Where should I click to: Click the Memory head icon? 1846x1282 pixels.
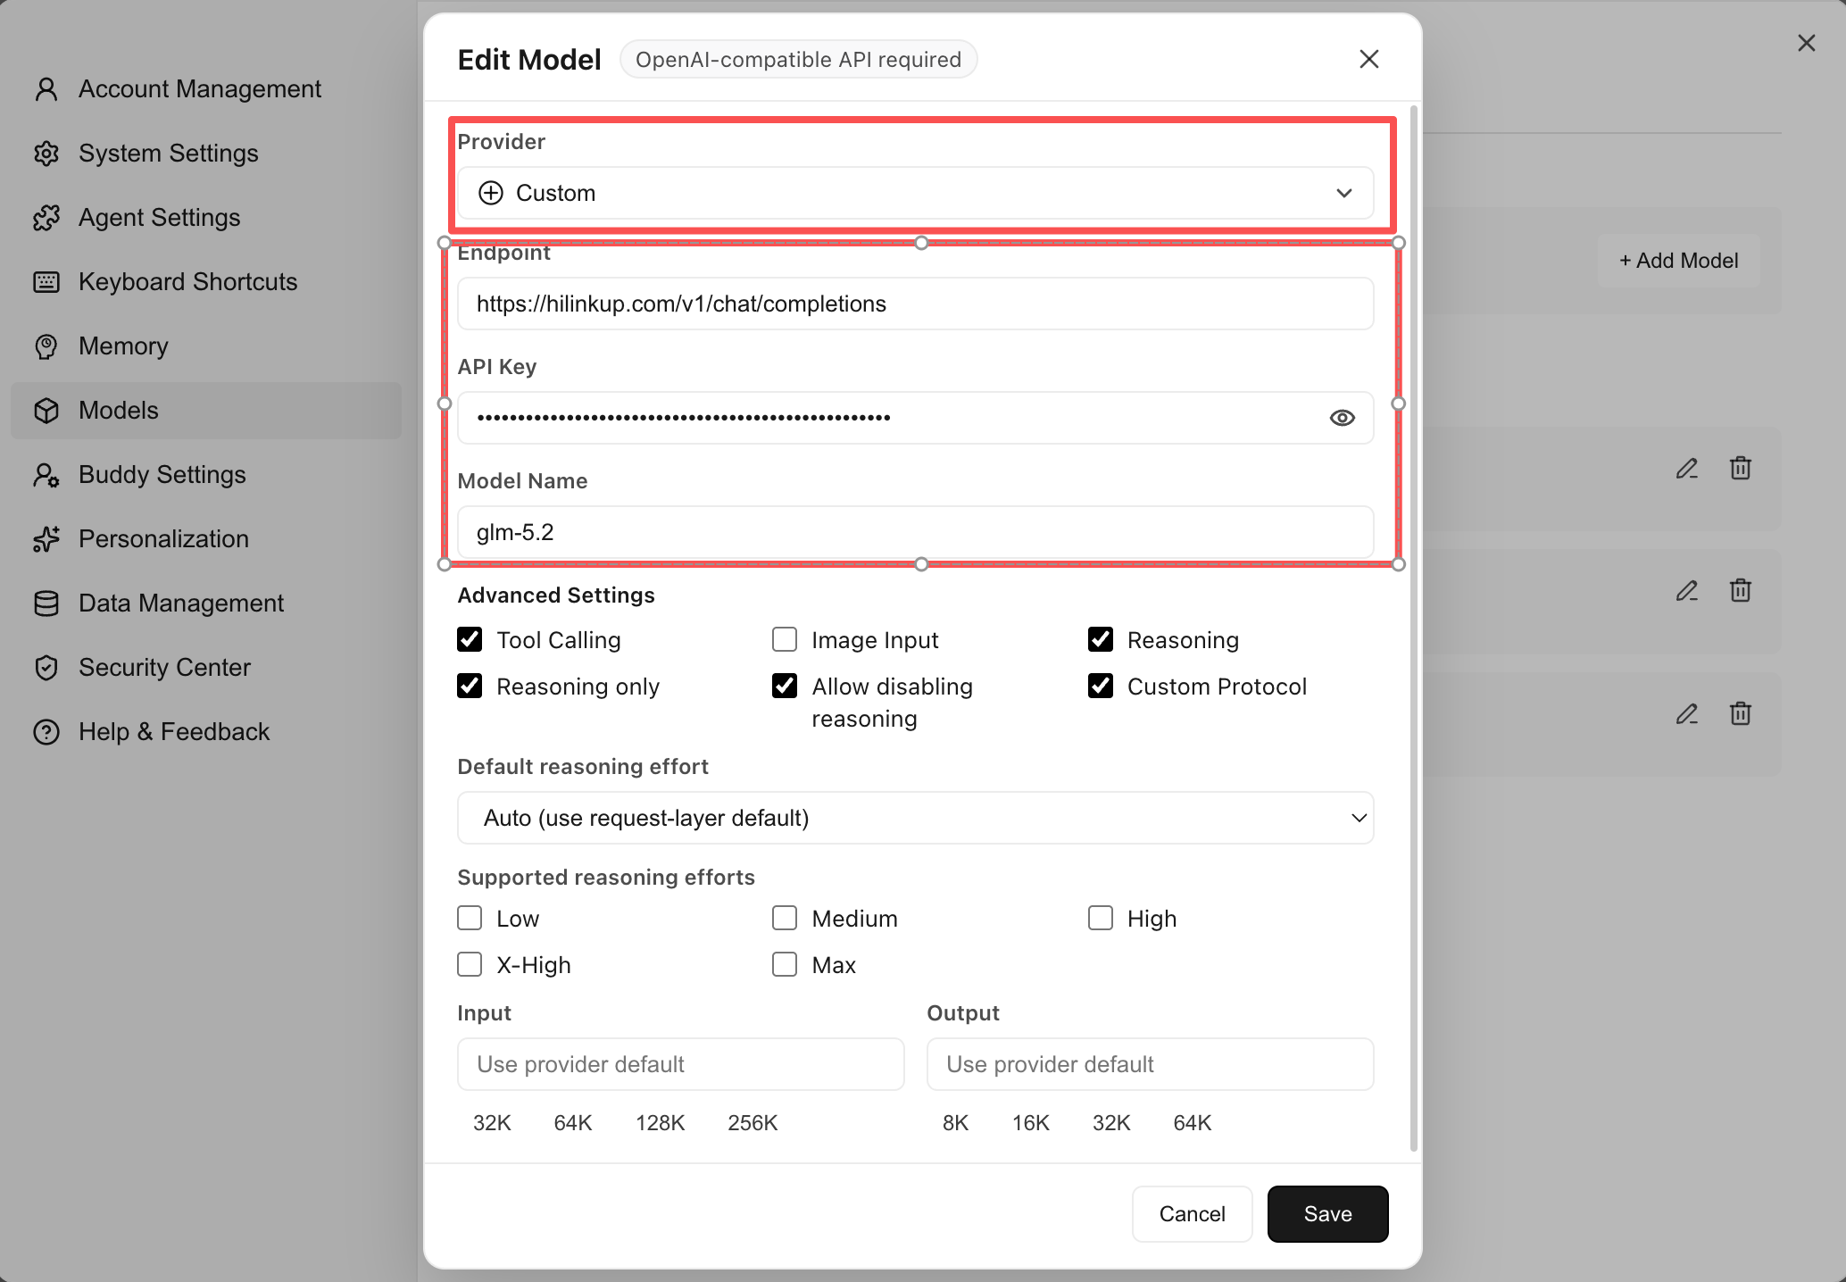pyautogui.click(x=46, y=346)
